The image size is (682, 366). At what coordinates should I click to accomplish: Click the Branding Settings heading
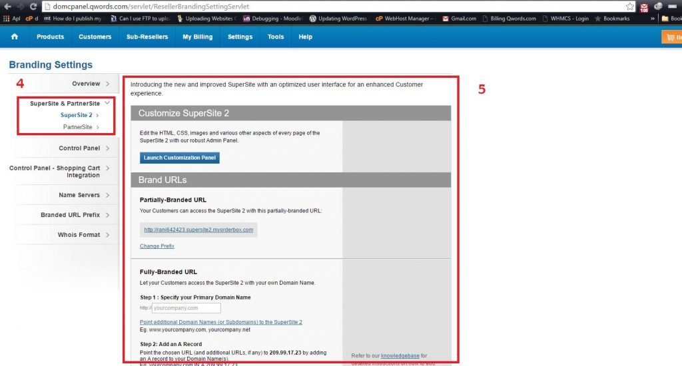click(51, 65)
